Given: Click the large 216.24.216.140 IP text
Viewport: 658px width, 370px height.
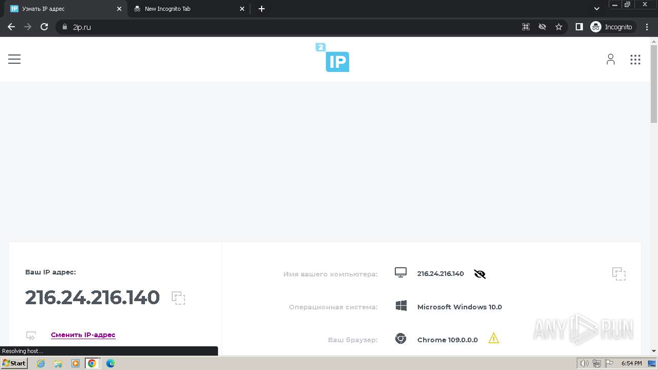Looking at the screenshot, I should [93, 298].
